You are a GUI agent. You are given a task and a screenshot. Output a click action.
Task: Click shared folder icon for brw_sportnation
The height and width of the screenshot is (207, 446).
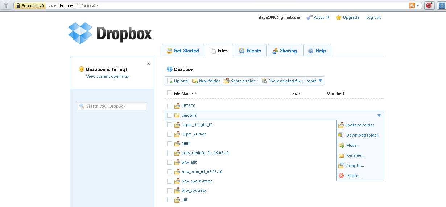(x=177, y=181)
